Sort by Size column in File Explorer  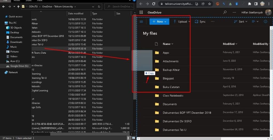click(x=118, y=13)
